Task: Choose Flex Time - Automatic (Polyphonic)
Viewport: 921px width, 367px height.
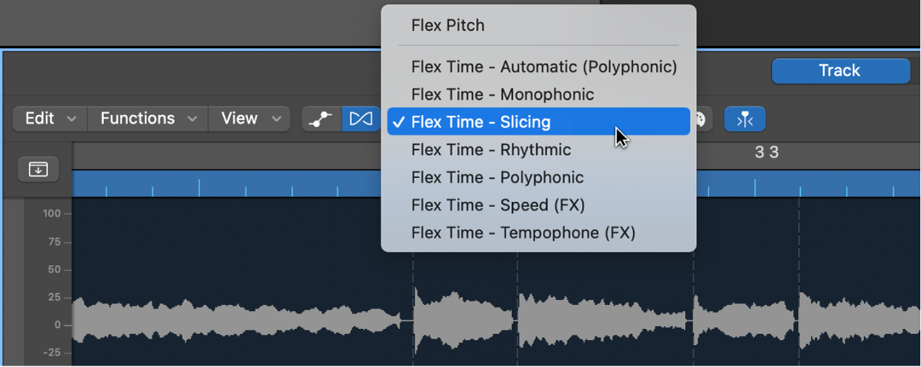Action: pos(544,67)
